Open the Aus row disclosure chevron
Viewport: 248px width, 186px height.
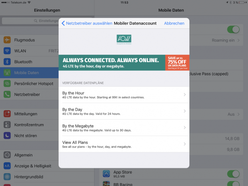pos(238,114)
